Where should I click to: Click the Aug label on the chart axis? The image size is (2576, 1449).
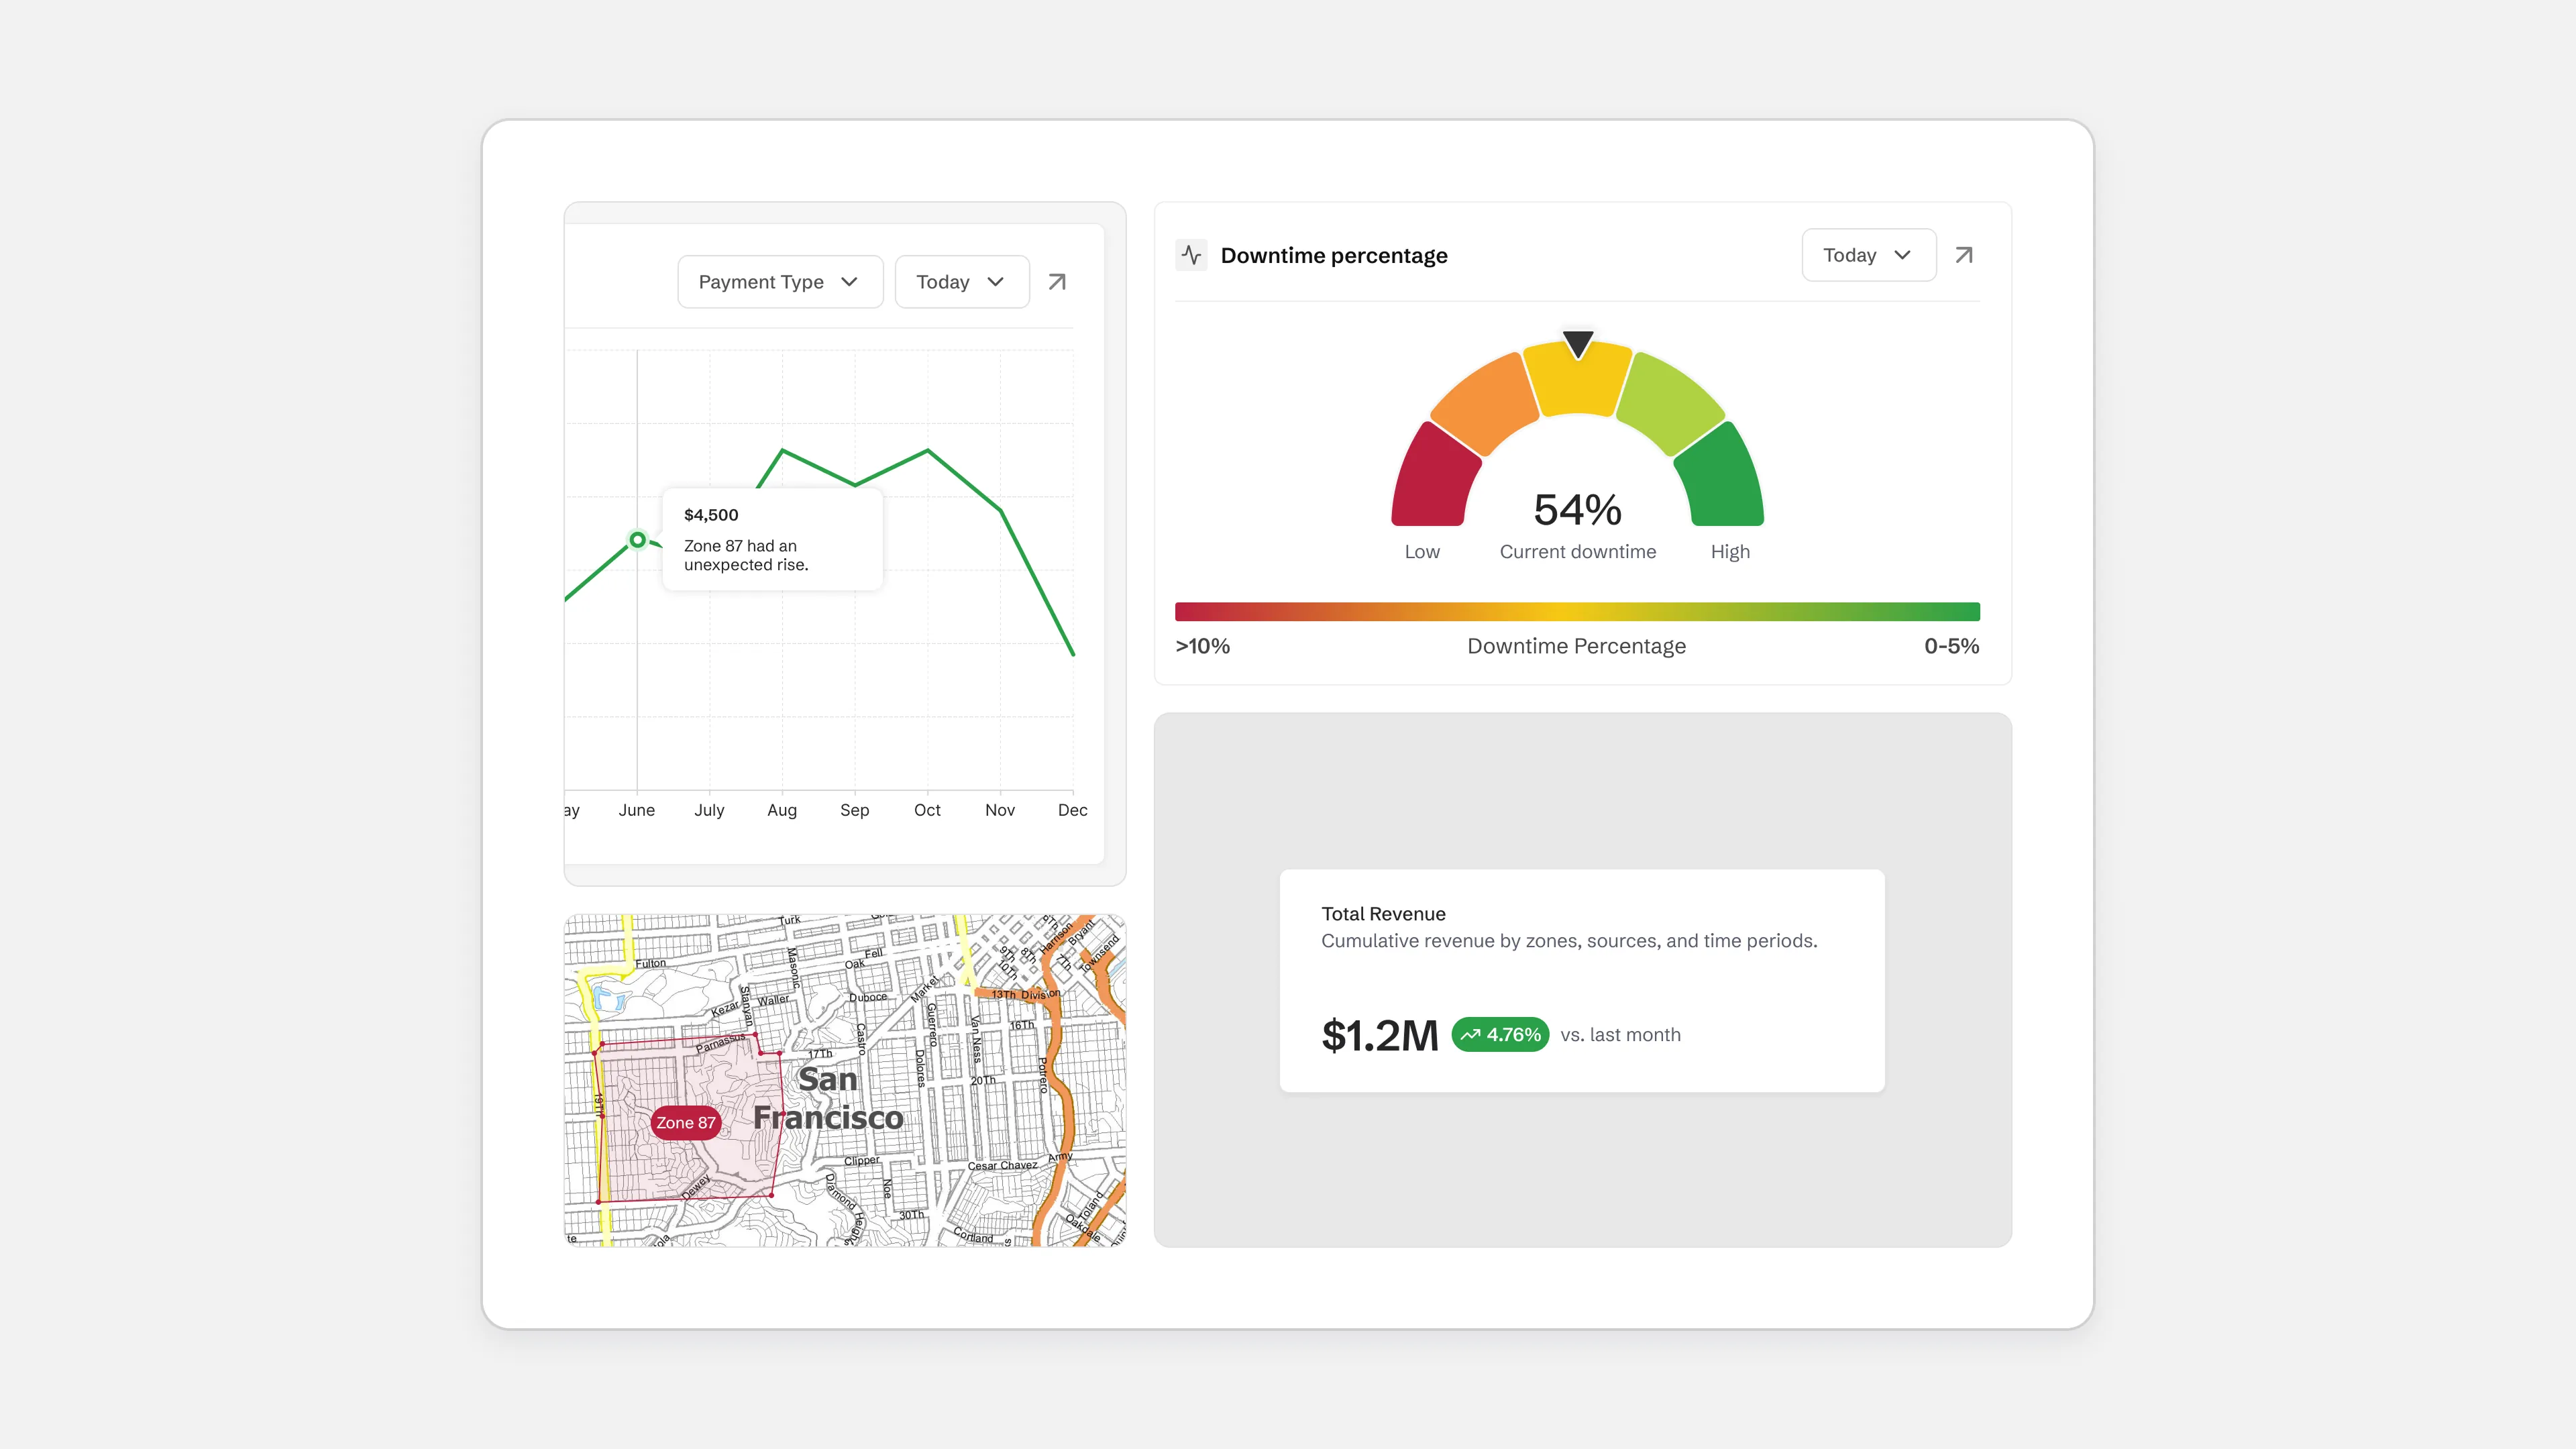pos(782,810)
